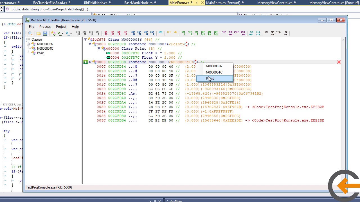Select the VEC 3 node type

click(190, 33)
